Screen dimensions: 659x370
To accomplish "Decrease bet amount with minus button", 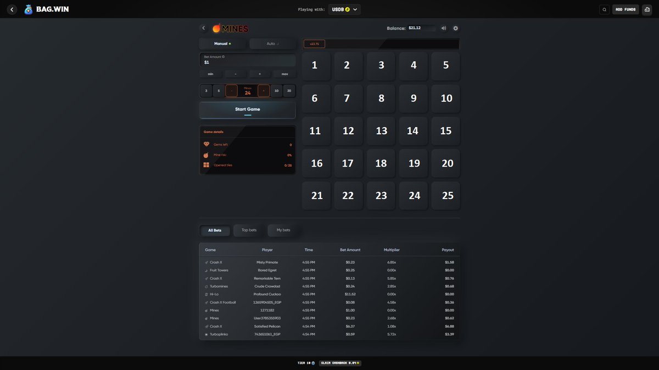I will point(236,74).
